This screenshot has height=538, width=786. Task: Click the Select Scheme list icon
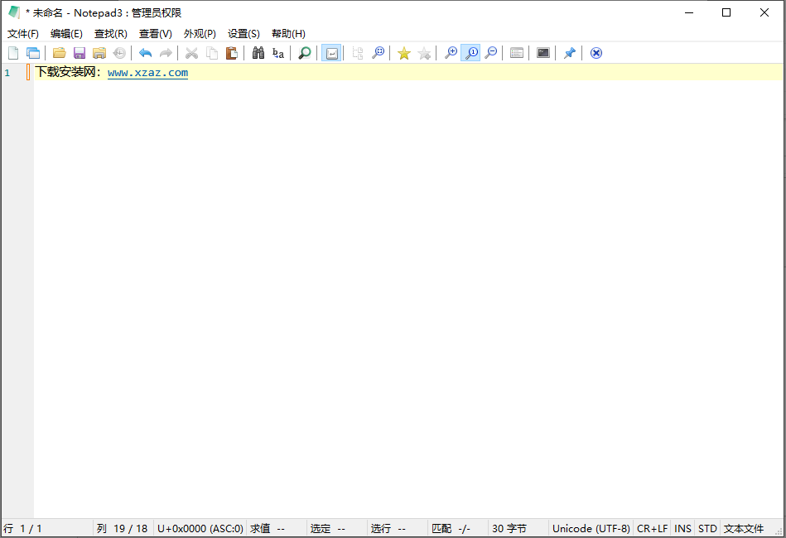point(517,53)
